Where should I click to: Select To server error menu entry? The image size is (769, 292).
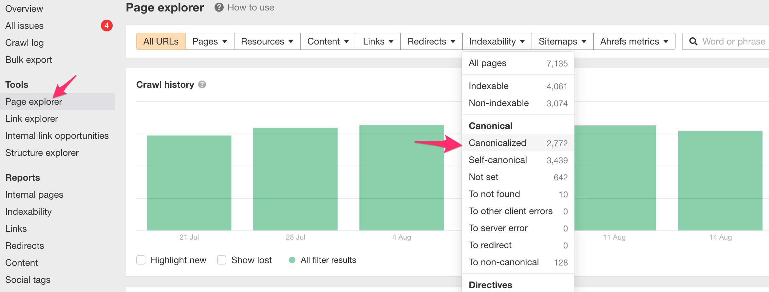518,228
